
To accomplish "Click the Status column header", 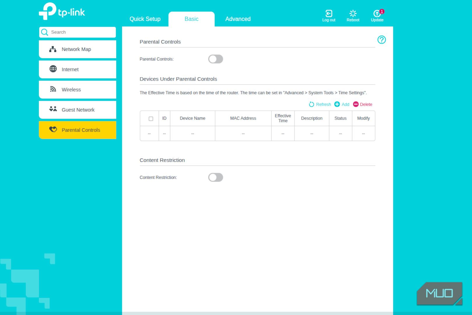I will pyautogui.click(x=341, y=118).
